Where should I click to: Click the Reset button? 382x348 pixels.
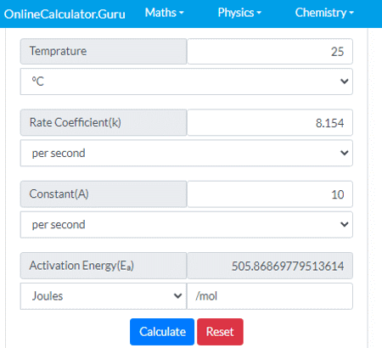click(220, 332)
